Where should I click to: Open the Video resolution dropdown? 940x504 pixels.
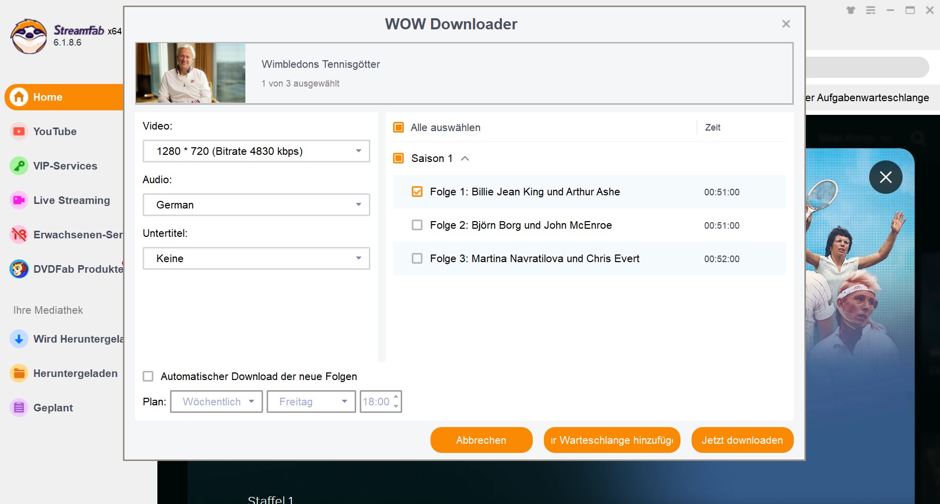coord(257,151)
